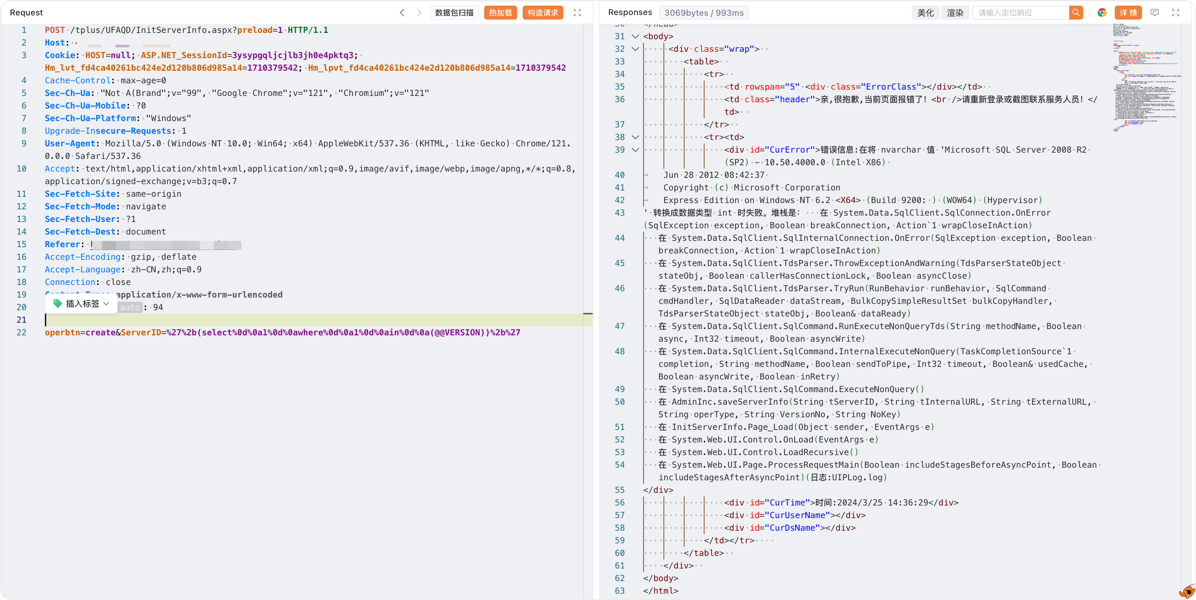Click the Host header name
Viewport: 1196px width, 600px height.
(x=54, y=43)
